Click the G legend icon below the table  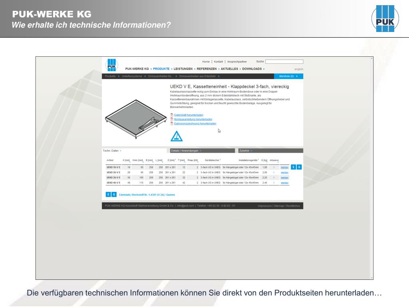coord(114,195)
